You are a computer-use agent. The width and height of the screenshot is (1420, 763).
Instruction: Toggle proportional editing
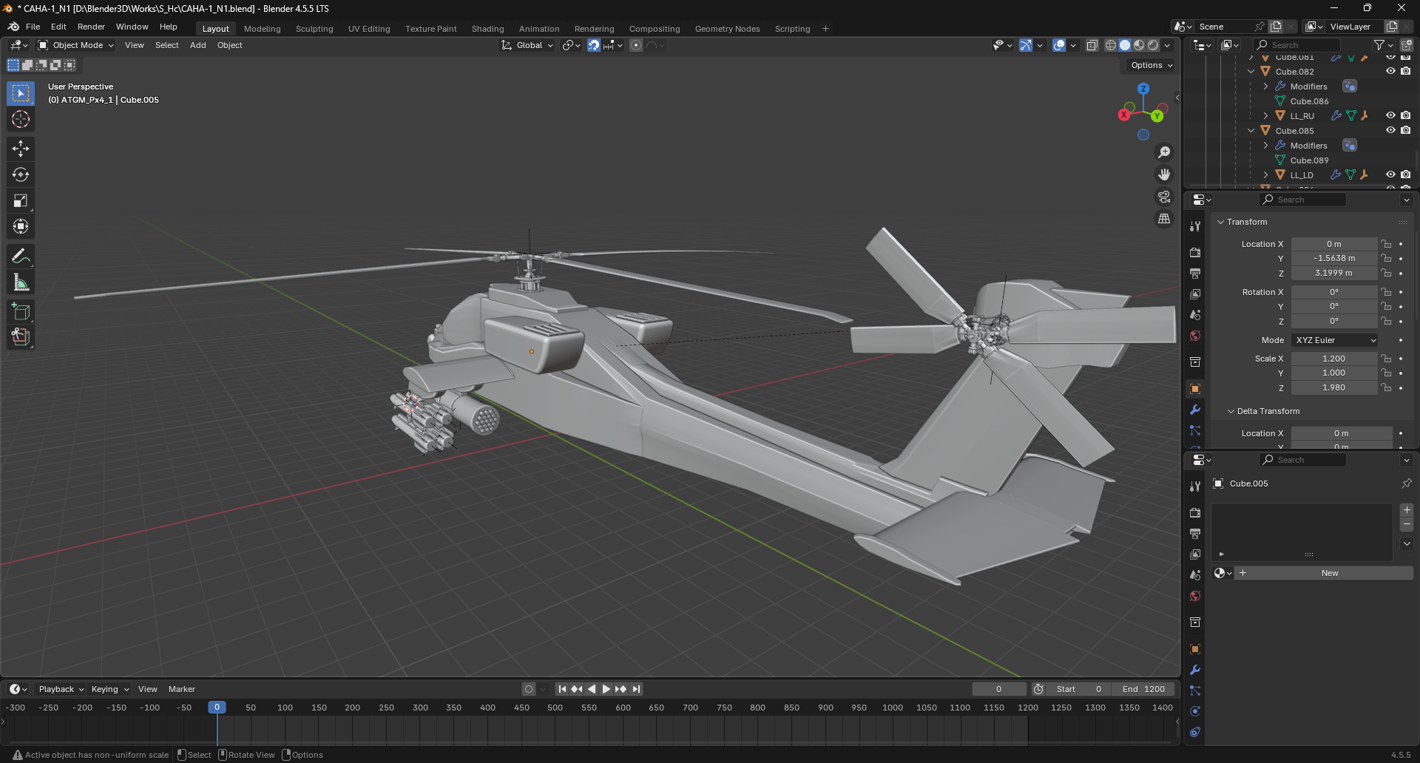636,45
